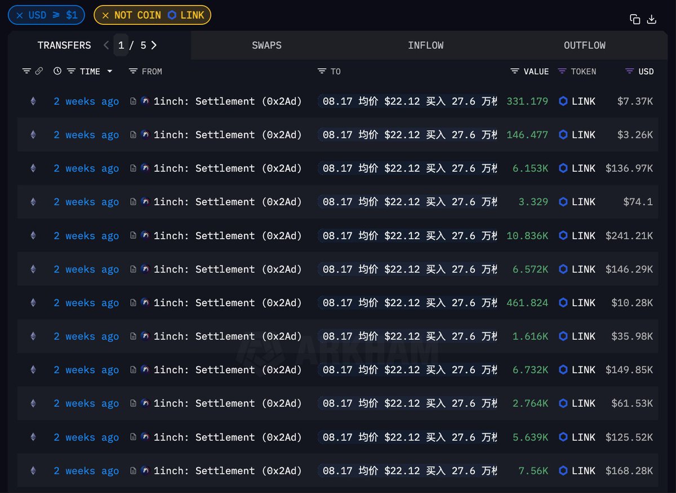
Task: Click the page number 1 input
Action: point(121,45)
